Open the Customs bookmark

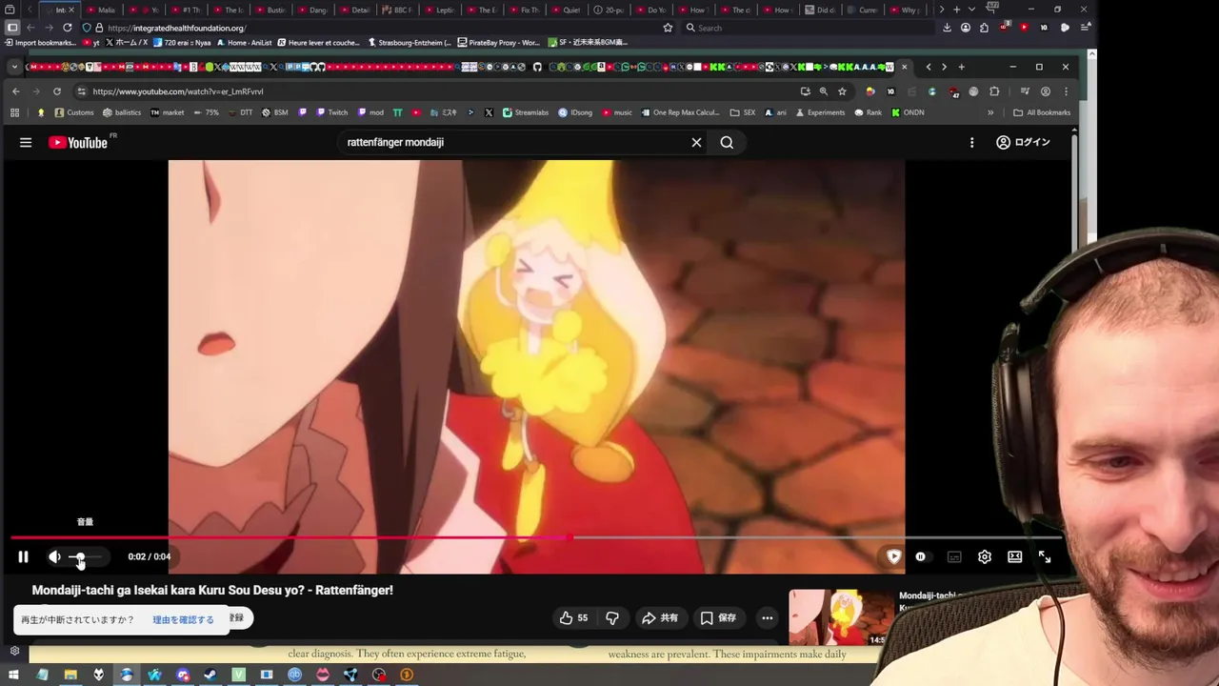(x=74, y=112)
